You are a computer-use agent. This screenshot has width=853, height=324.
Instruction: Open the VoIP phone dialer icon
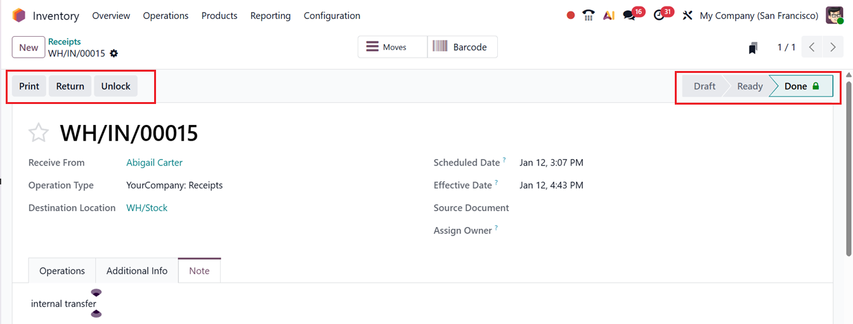[589, 15]
